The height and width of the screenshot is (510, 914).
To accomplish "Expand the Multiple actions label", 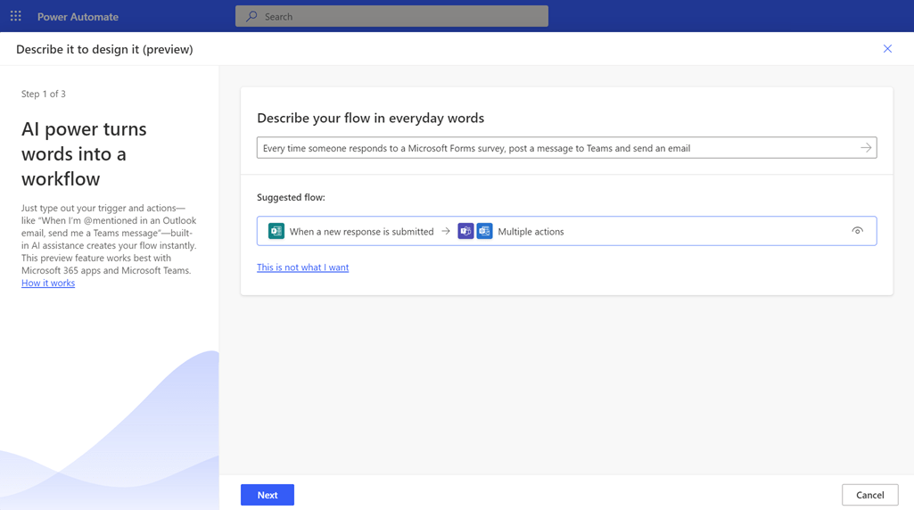I will (x=531, y=232).
